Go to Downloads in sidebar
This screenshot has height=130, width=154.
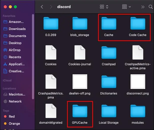click(x=15, y=29)
